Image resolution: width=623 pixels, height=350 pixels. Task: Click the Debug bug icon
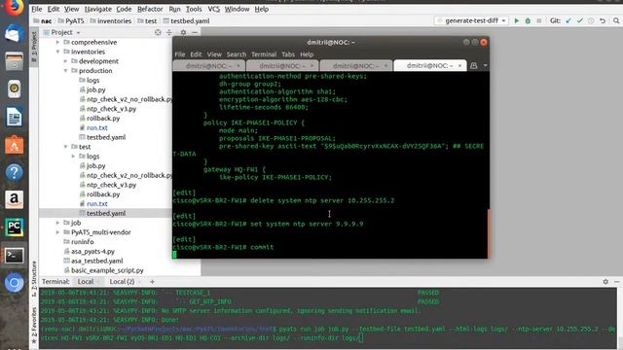528,20
